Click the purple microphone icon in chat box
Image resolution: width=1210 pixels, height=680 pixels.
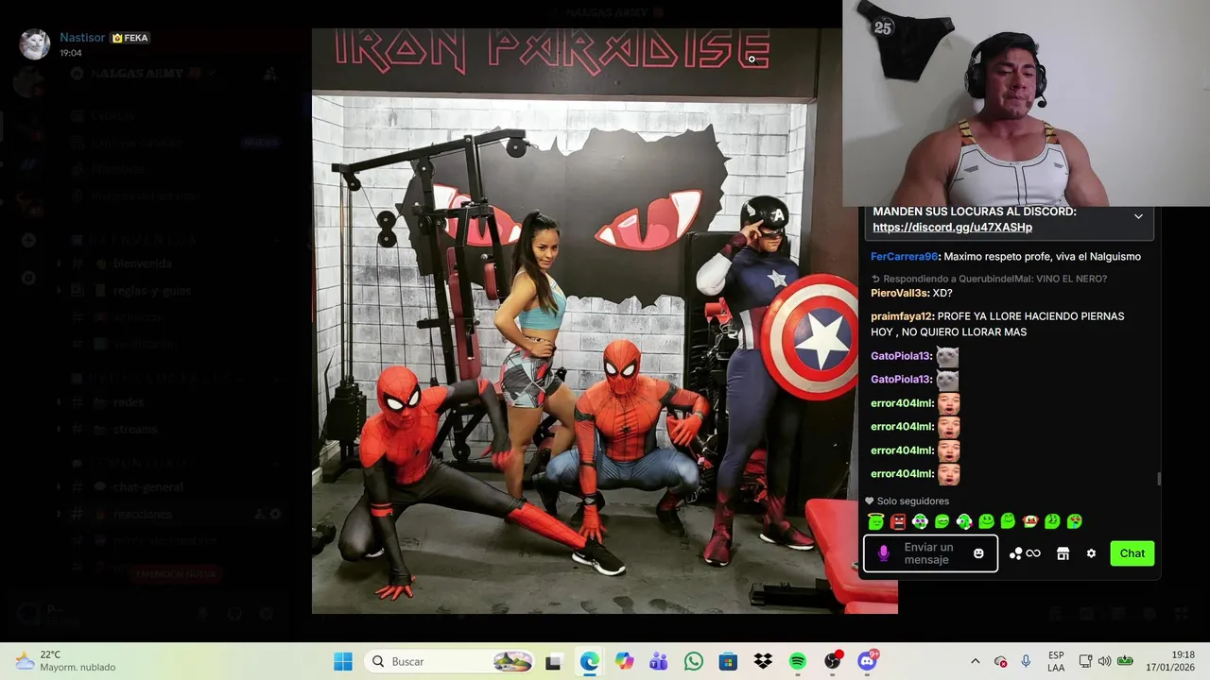pyautogui.click(x=884, y=553)
